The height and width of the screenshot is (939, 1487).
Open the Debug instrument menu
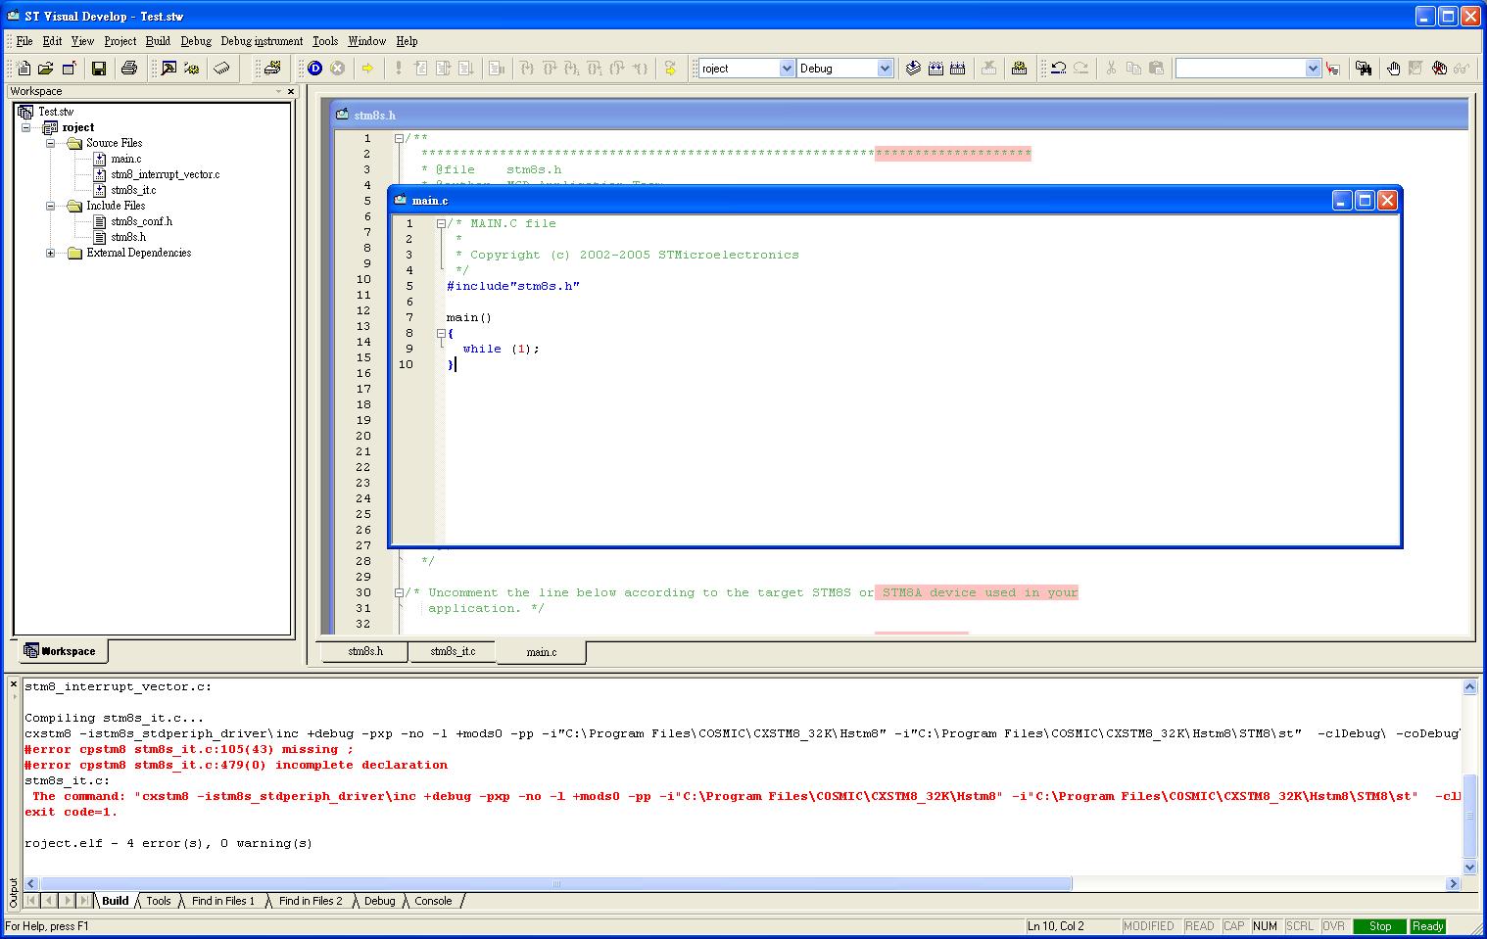pyautogui.click(x=262, y=41)
